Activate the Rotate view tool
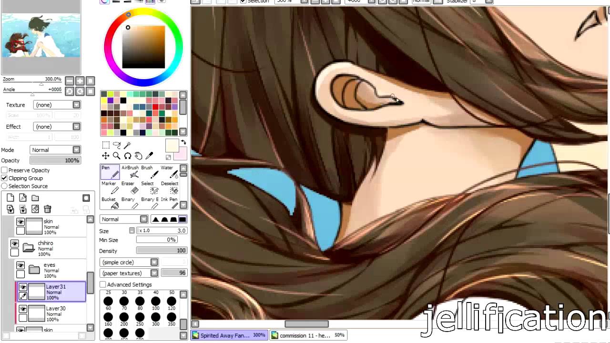Viewport: 610px width, 343px height. pos(128,156)
